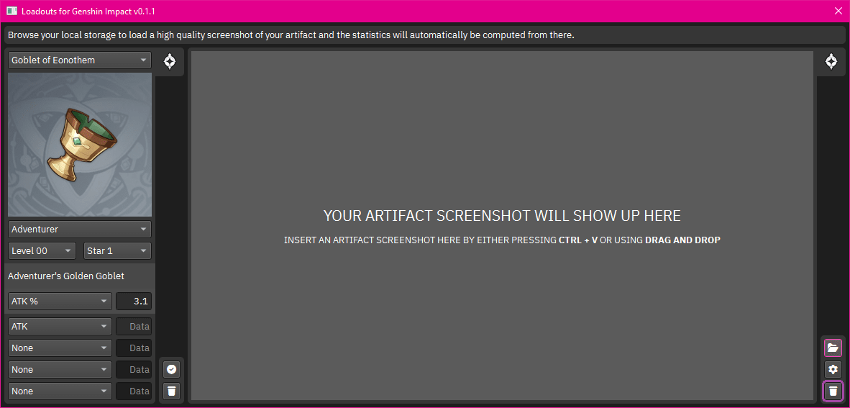Click the Data field next to ATK substat
This screenshot has height=408, width=850.
point(134,327)
